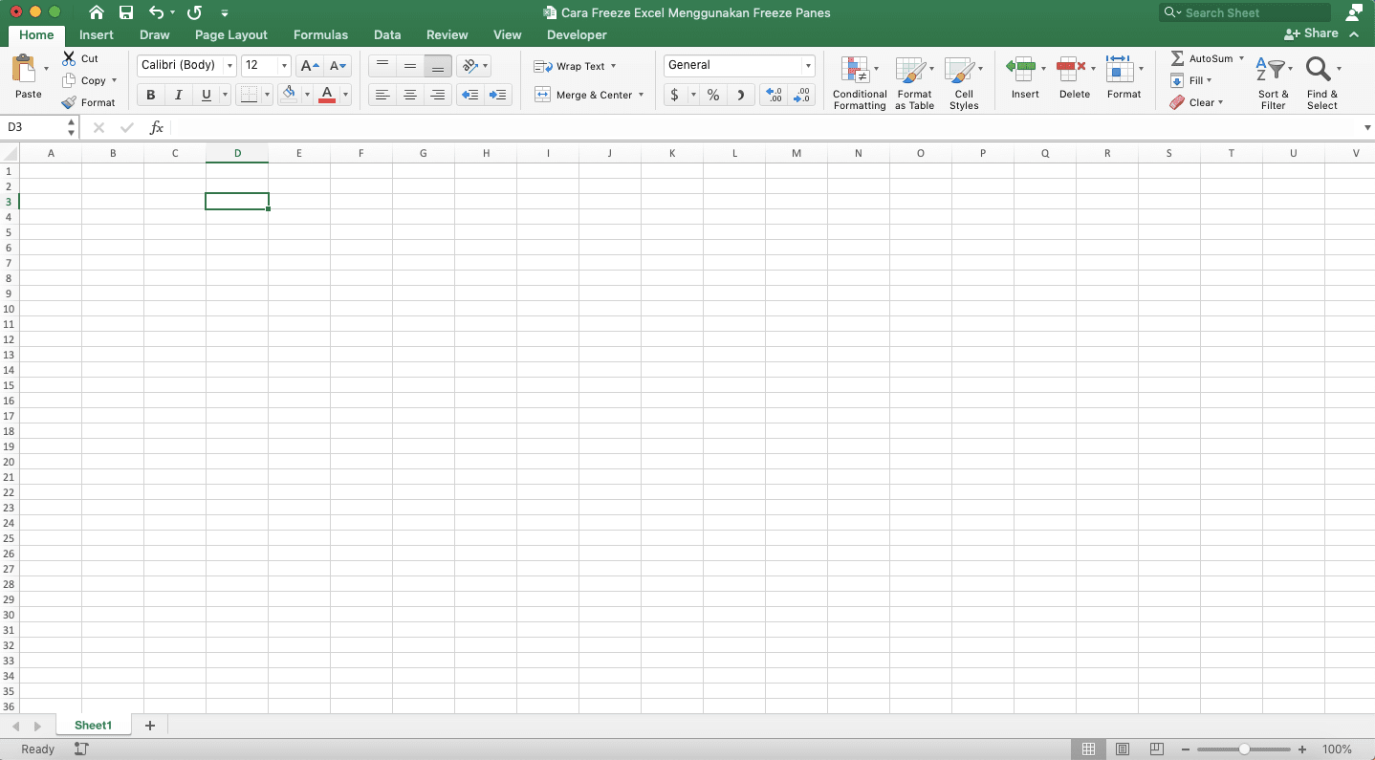Click the Home icon in title bar
The width and height of the screenshot is (1375, 760).
[97, 12]
